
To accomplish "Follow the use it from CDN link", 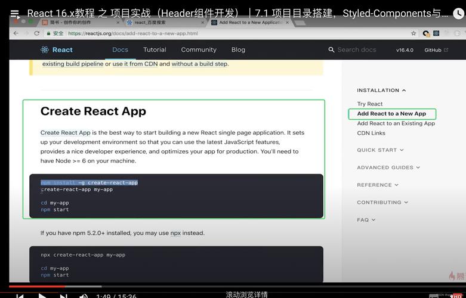I will coord(135,64).
